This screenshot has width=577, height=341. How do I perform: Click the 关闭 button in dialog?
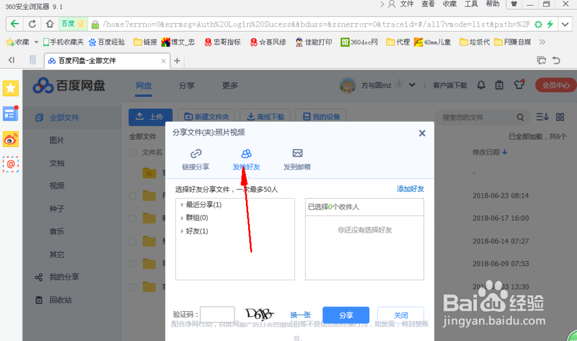pyautogui.click(x=401, y=315)
